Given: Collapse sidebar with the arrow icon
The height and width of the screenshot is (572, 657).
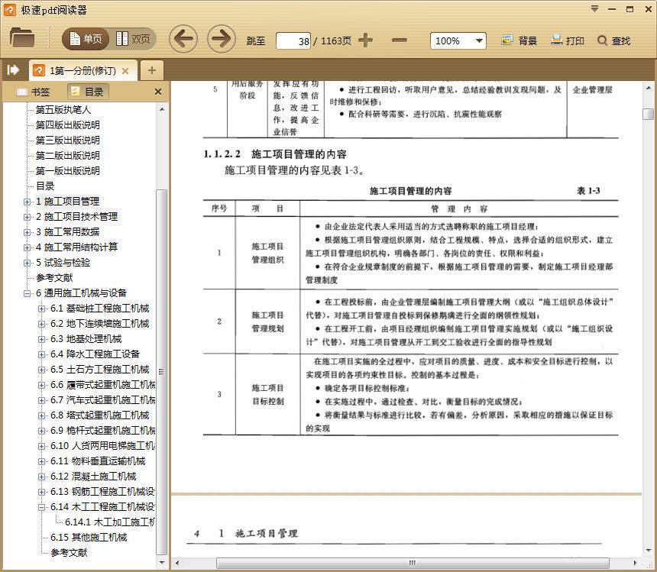Looking at the screenshot, I should pos(13,69).
